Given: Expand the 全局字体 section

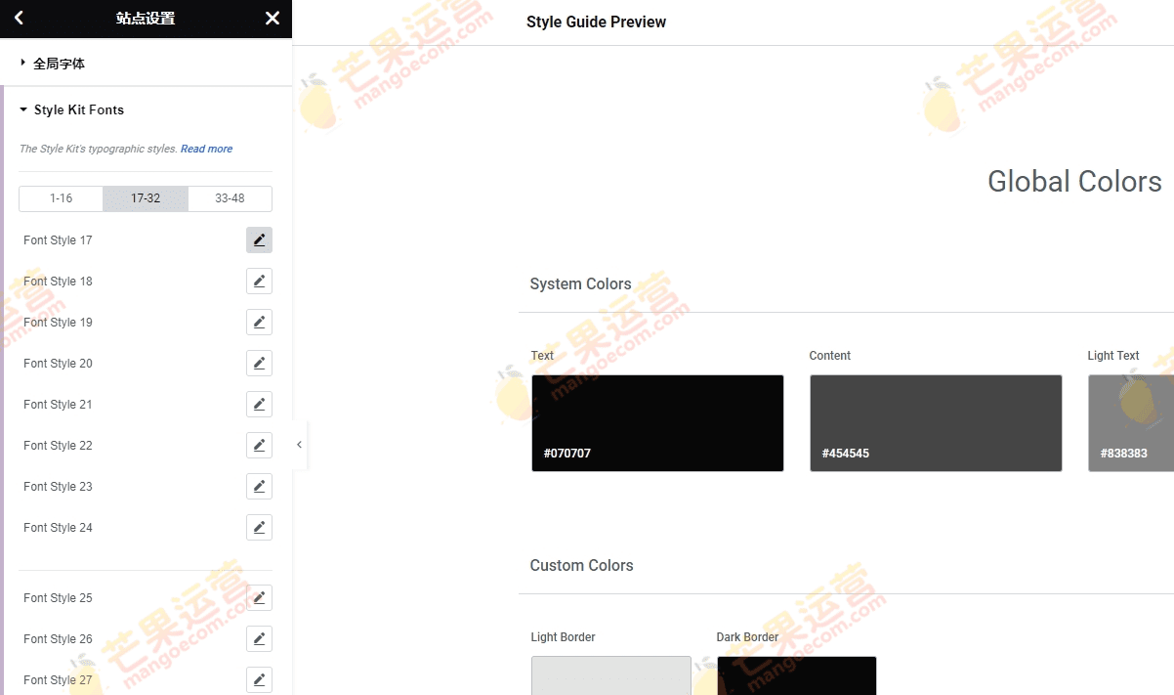Looking at the screenshot, I should [147, 64].
